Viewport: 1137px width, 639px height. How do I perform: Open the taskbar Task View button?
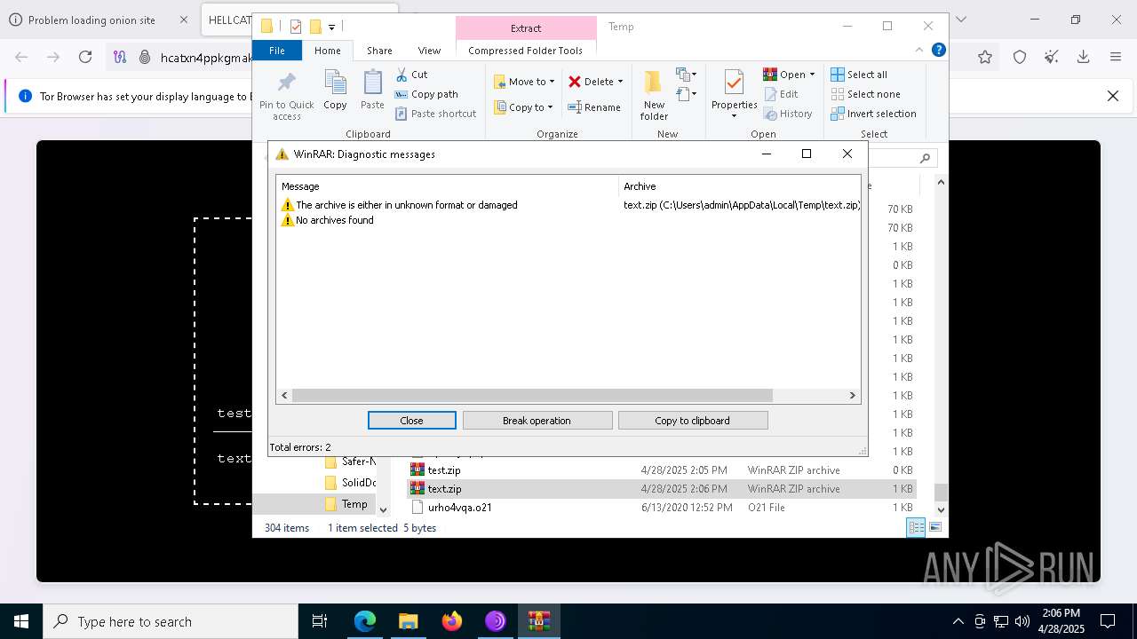(x=320, y=621)
